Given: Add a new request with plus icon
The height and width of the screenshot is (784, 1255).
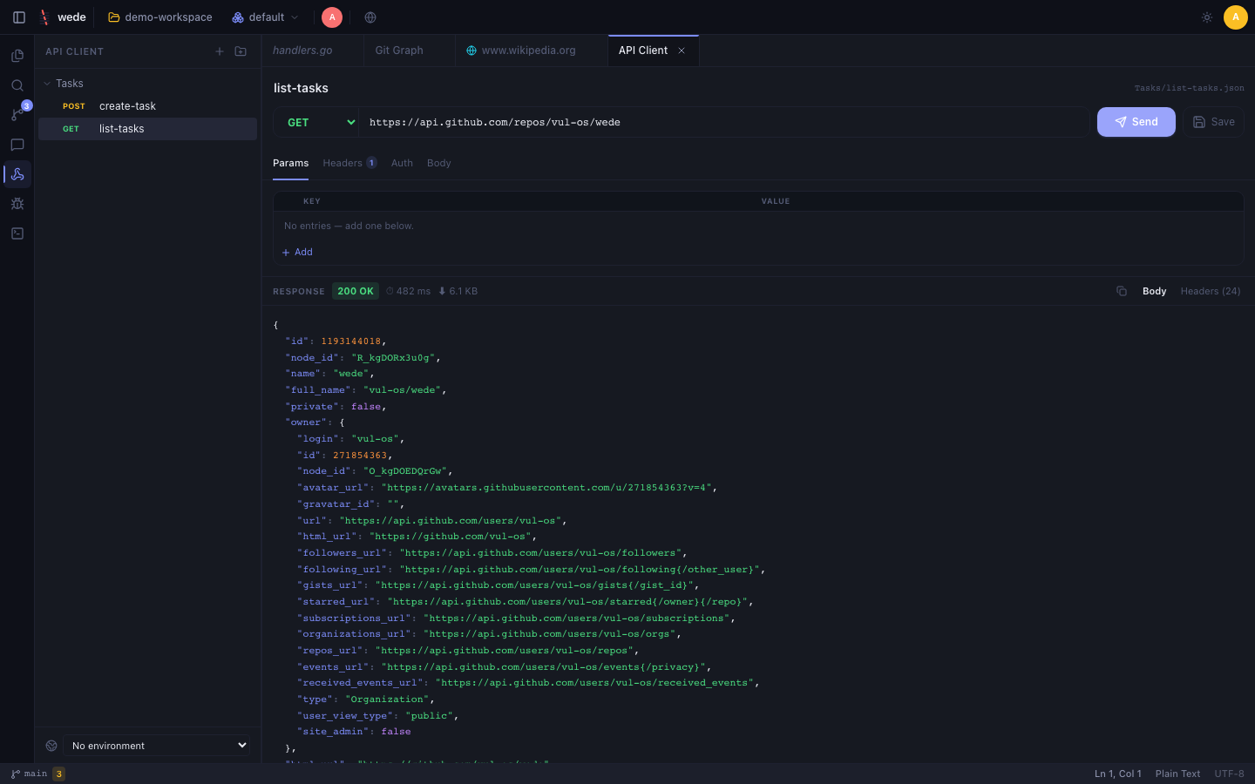Looking at the screenshot, I should point(220,51).
